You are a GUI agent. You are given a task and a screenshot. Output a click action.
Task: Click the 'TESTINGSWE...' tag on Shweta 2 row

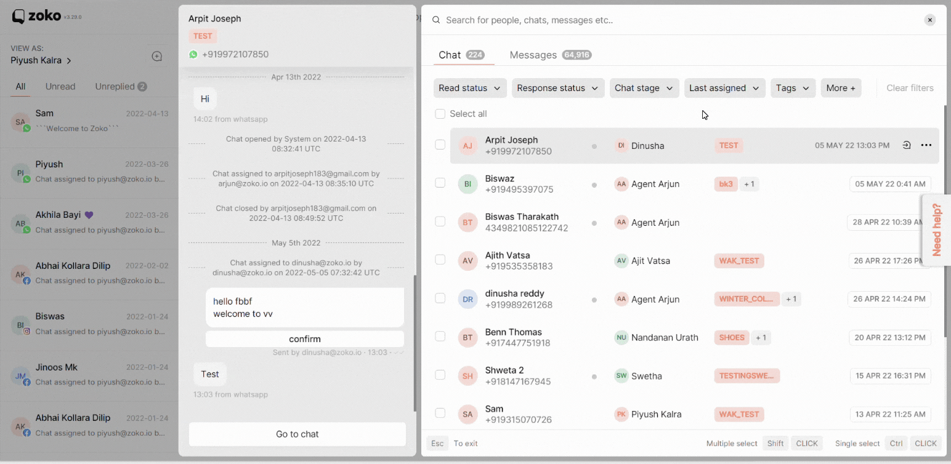point(747,376)
